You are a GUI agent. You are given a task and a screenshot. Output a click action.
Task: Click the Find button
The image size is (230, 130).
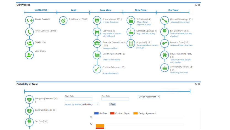(x=112, y=104)
